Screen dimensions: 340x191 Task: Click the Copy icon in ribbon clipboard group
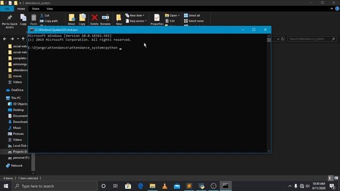23,18
